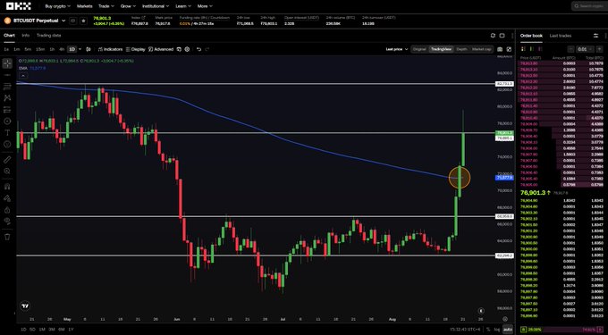Switch to the Trading data tab
608x335 pixels.
click(x=49, y=35)
